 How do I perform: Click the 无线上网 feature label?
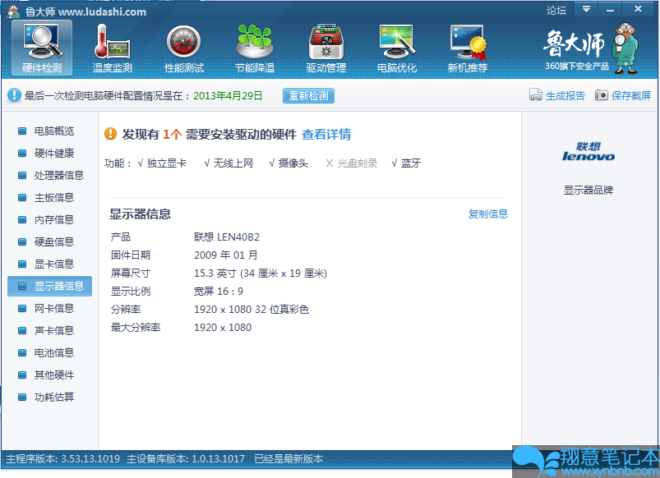233,163
